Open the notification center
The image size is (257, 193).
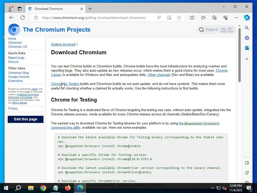click(x=249, y=188)
